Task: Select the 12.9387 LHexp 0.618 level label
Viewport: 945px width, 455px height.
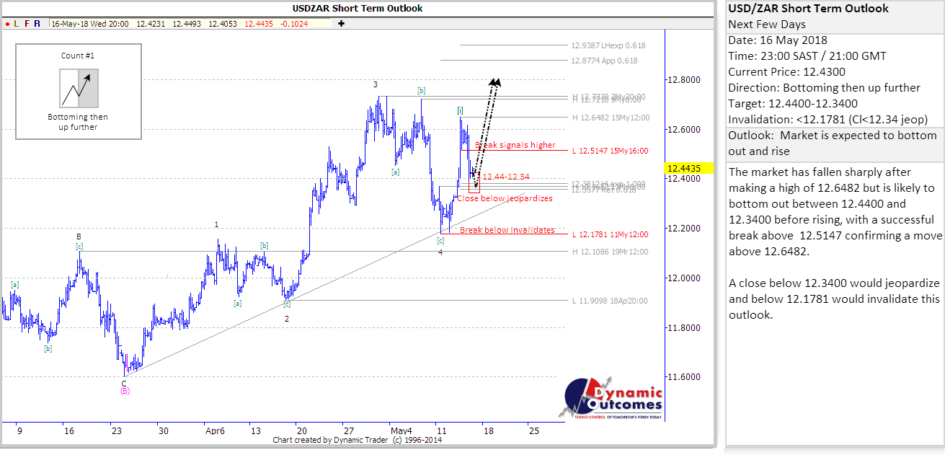Action: point(608,45)
